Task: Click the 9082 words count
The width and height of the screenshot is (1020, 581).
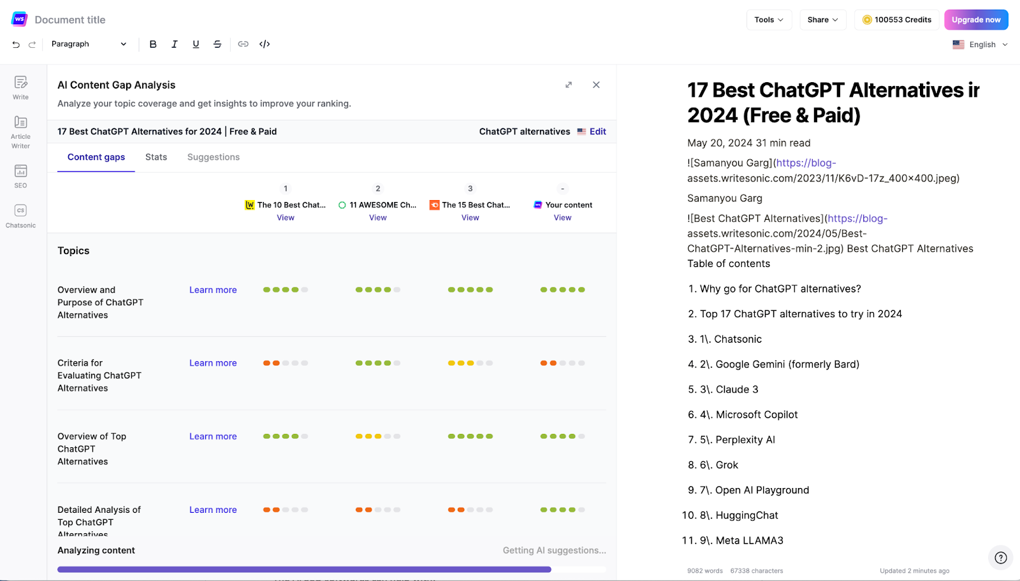Action: (705, 571)
